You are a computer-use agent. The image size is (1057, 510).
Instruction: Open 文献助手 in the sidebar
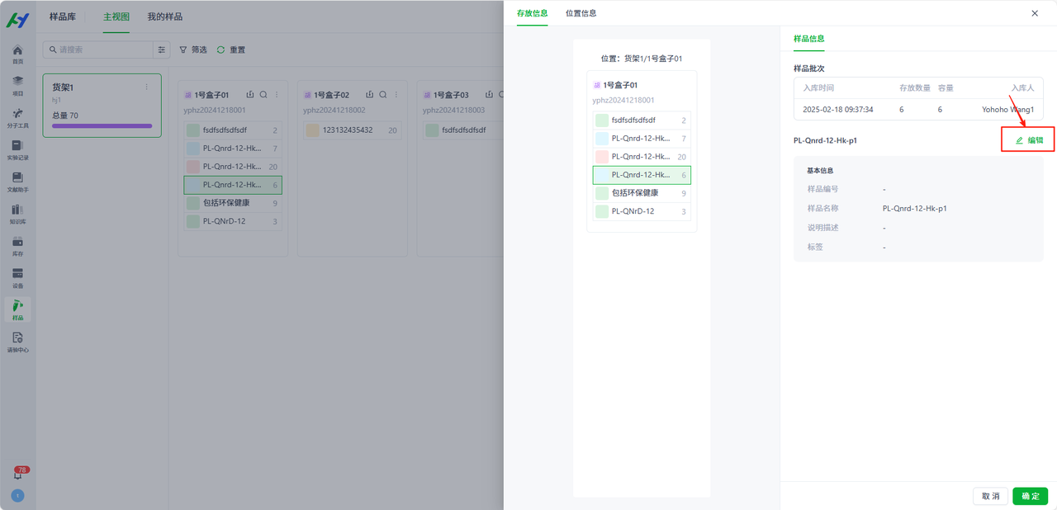pos(17,182)
